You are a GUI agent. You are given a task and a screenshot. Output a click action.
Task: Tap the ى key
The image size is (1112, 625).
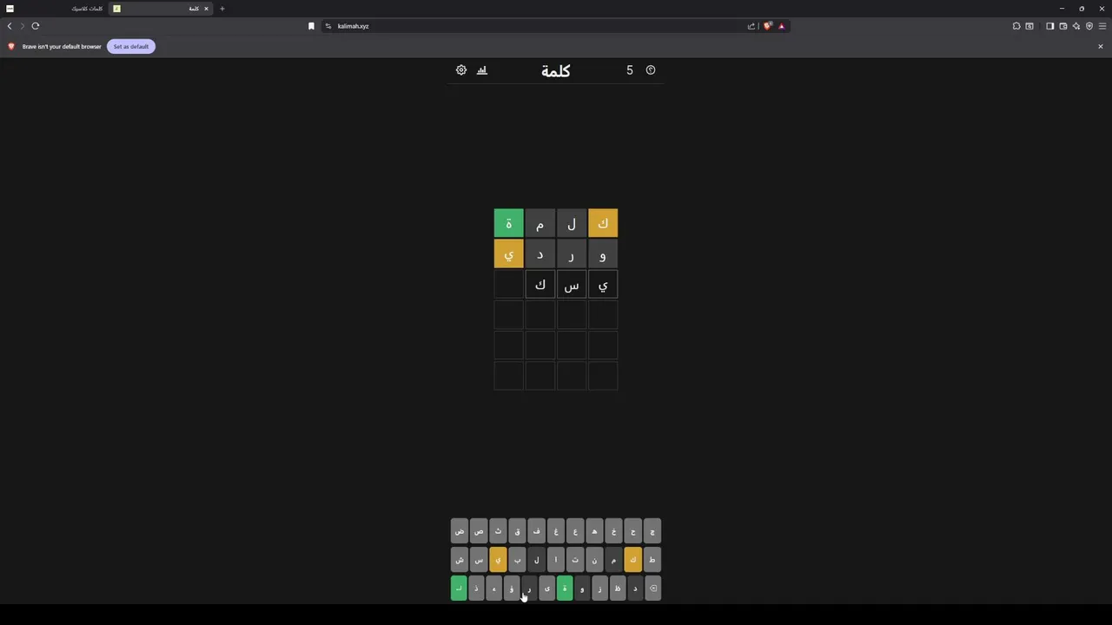point(547,589)
